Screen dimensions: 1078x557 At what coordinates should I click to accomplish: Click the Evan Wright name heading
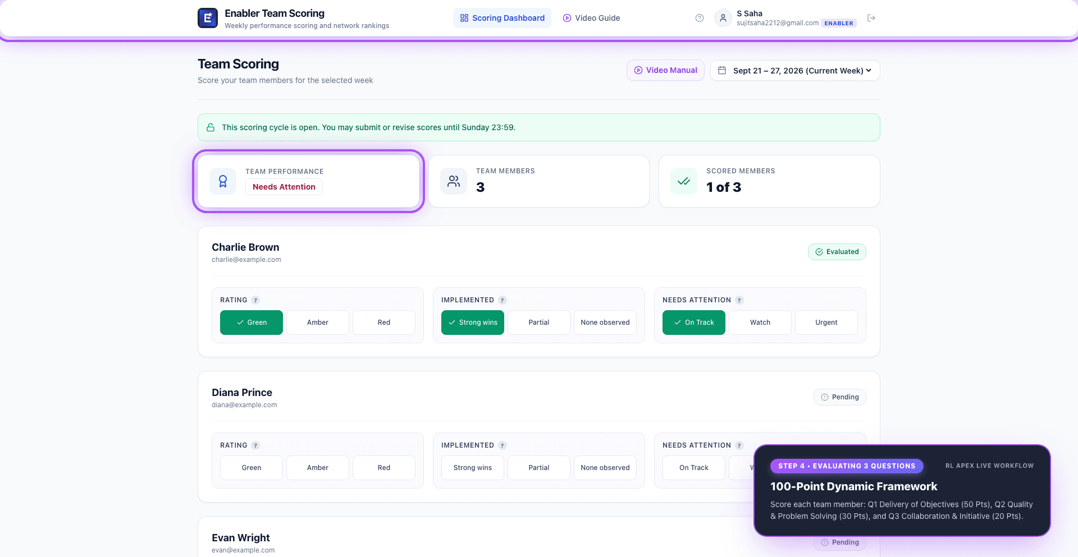pyautogui.click(x=241, y=538)
